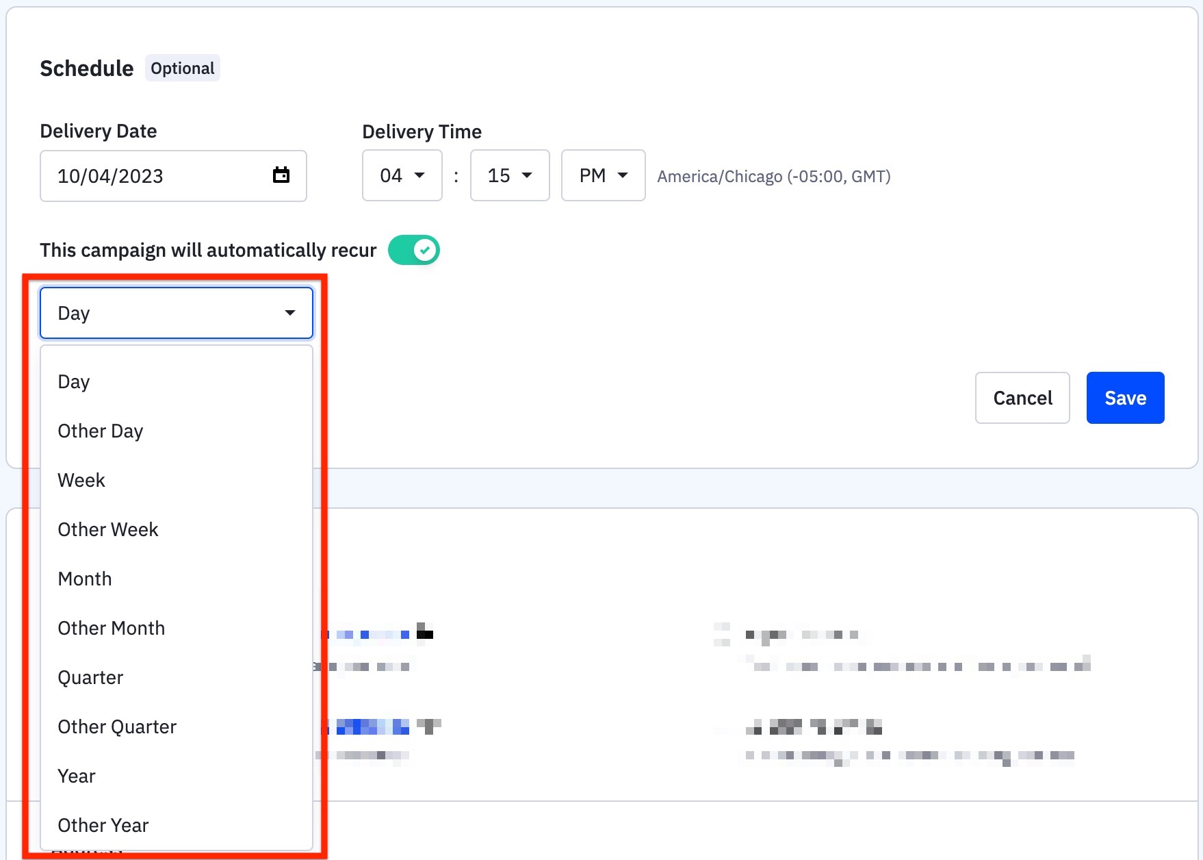The height and width of the screenshot is (860, 1203).
Task: Click the America/Chicago timezone text
Action: [x=773, y=177]
